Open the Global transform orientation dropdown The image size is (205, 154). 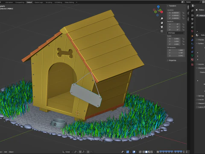(67, 152)
